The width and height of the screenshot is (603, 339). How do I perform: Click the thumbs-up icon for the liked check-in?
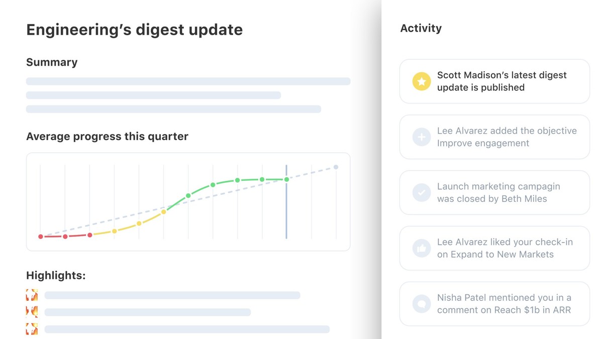pos(422,248)
